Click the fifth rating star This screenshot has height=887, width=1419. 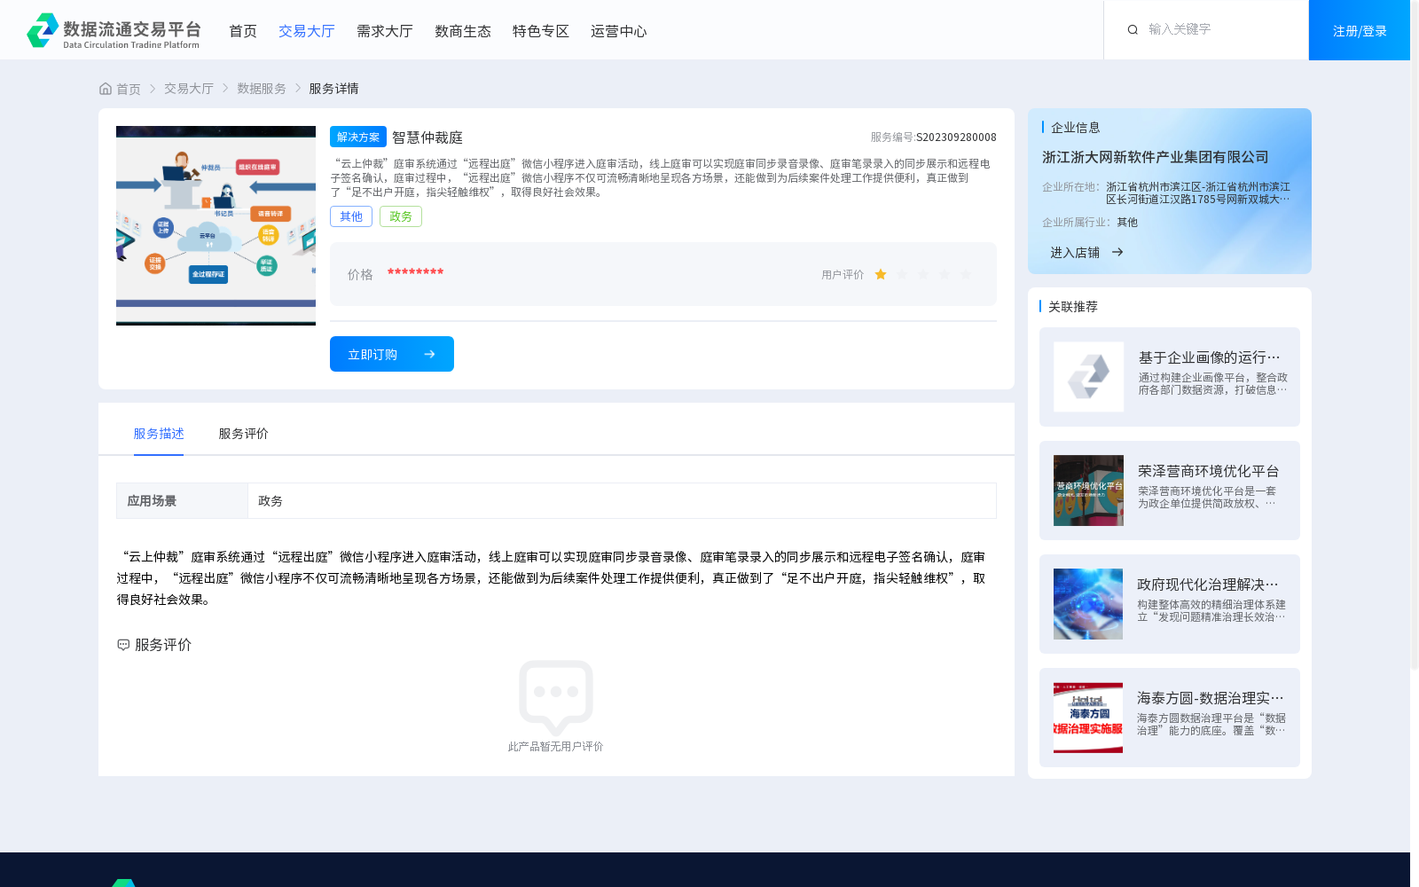point(966,275)
